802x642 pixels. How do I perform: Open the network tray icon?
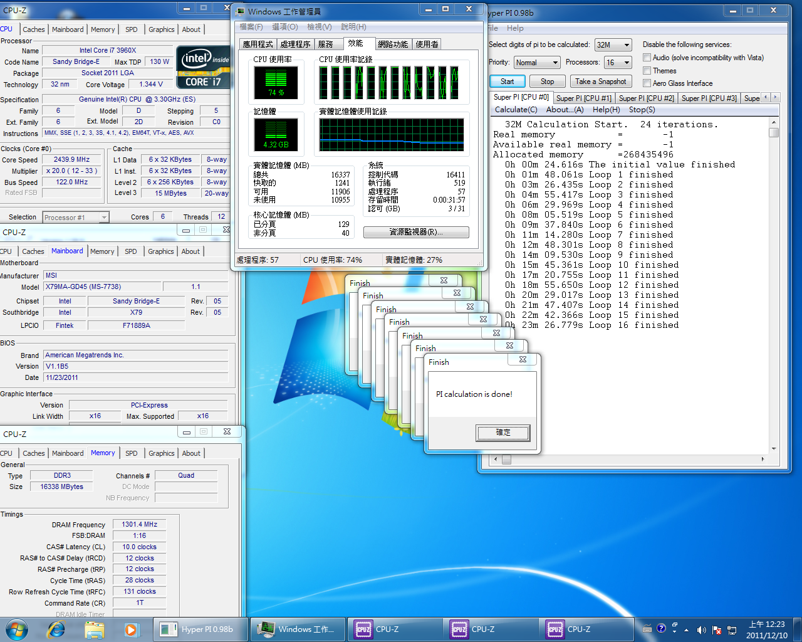[731, 630]
